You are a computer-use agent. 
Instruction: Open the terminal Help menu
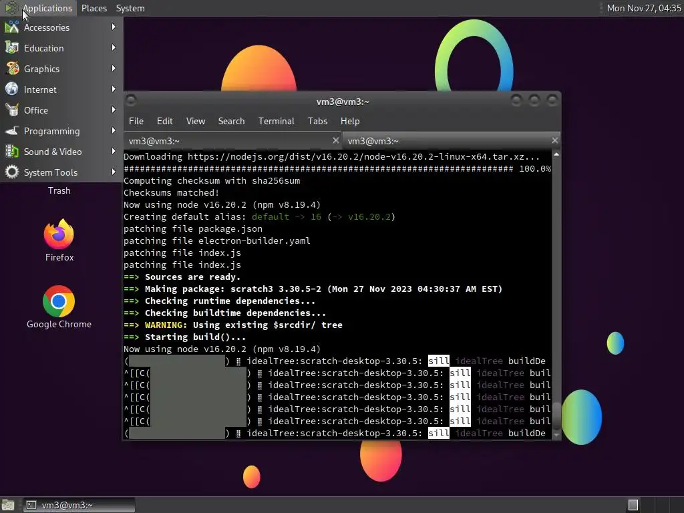point(350,122)
